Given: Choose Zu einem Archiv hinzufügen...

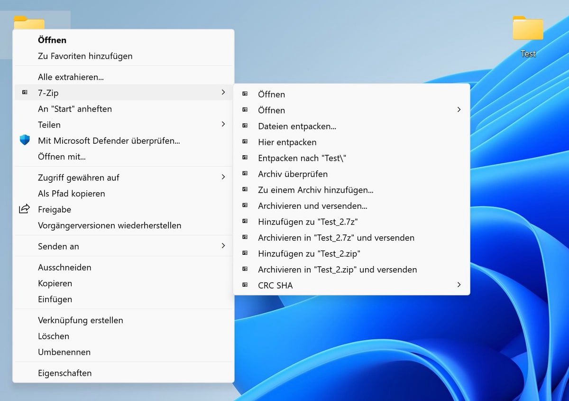Looking at the screenshot, I should (x=315, y=190).
